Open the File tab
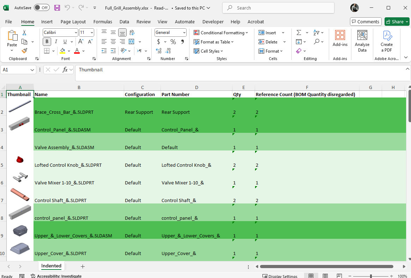This screenshot has width=411, height=278. click(x=8, y=22)
